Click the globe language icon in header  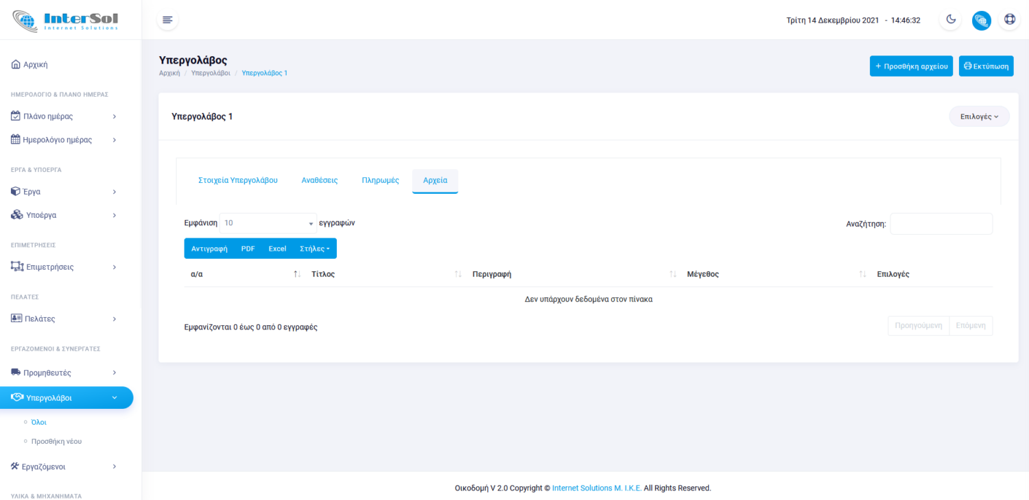point(981,21)
